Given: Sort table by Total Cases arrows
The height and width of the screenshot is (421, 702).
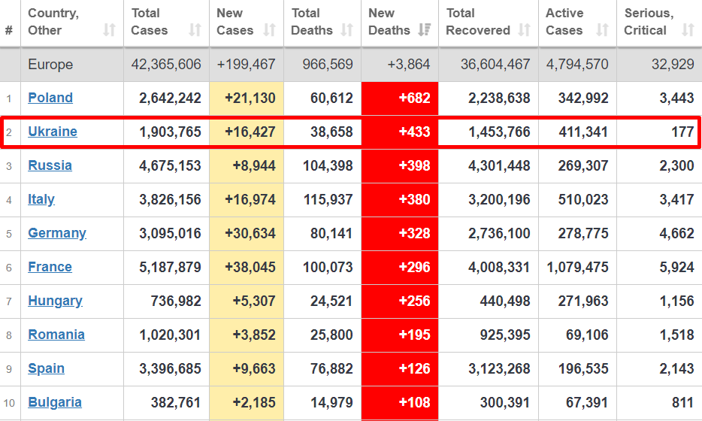Looking at the screenshot, I should pos(195,30).
